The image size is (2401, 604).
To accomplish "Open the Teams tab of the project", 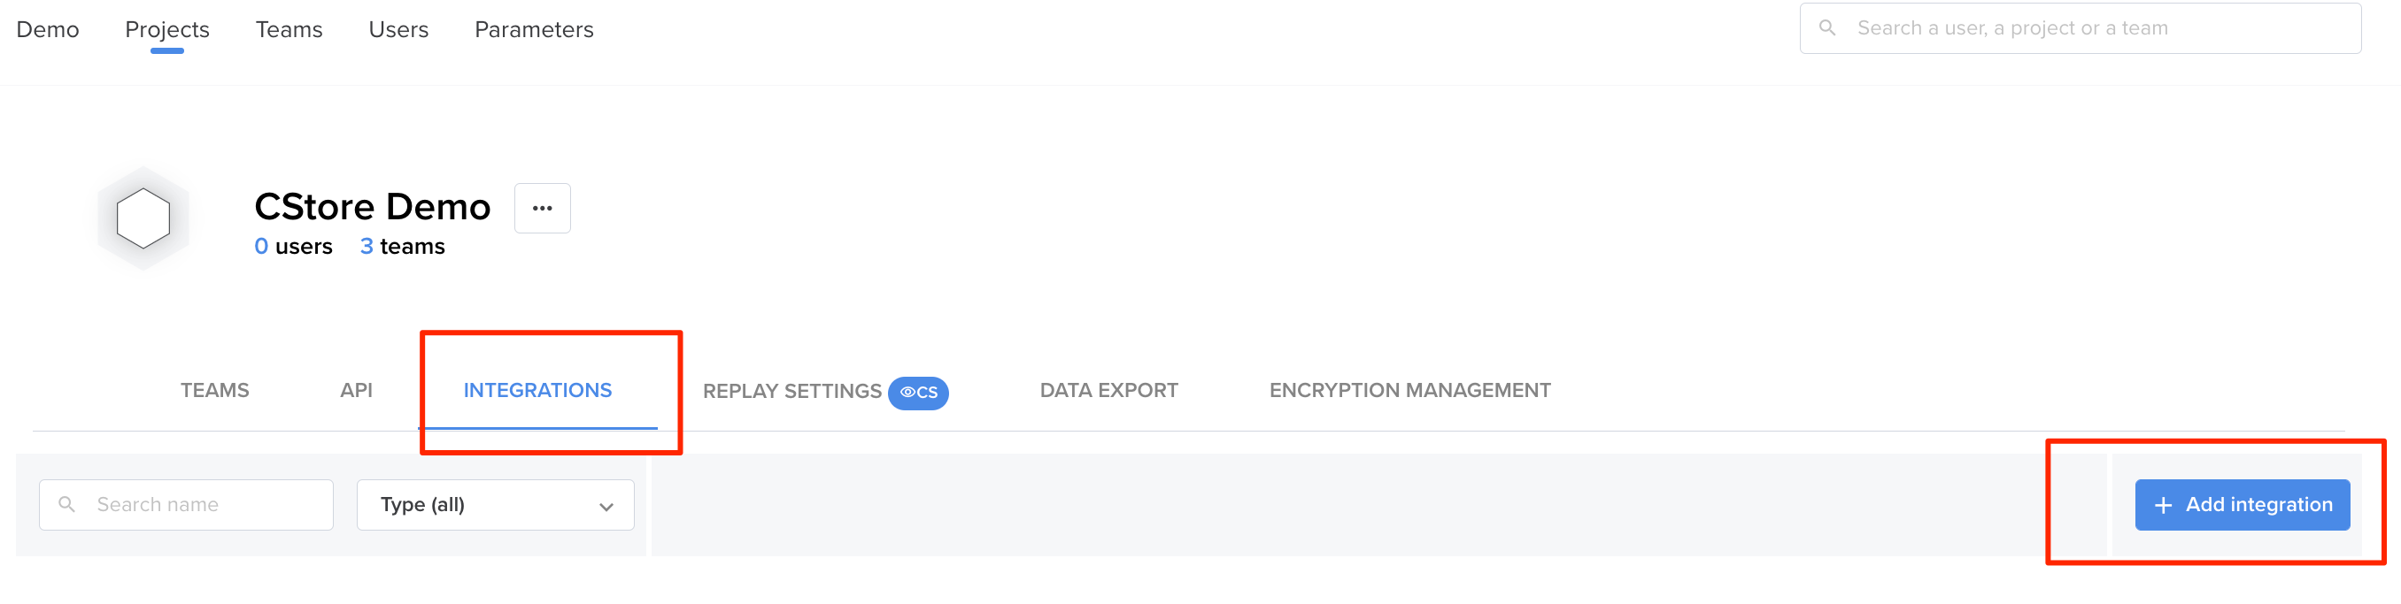I will coord(214,390).
